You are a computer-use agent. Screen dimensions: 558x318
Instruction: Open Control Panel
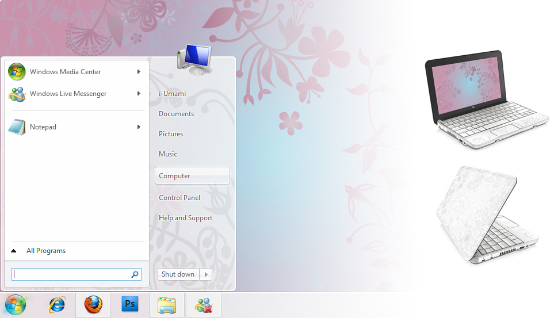(x=179, y=198)
